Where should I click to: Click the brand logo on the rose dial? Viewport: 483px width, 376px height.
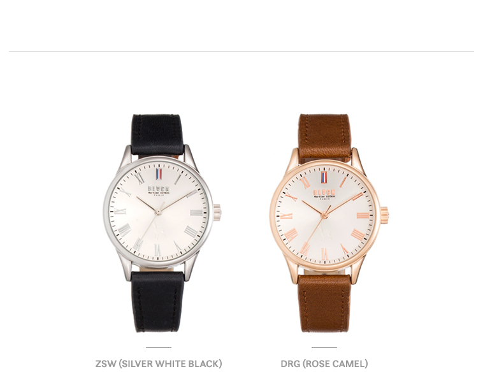pyautogui.click(x=324, y=194)
